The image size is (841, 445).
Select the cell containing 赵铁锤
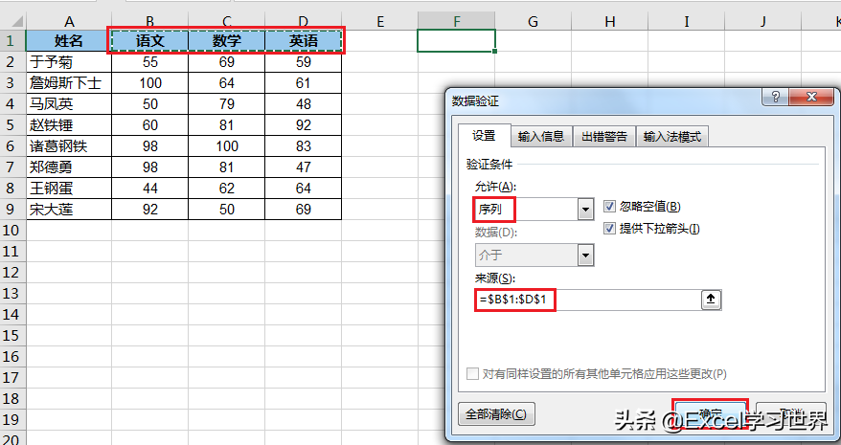69,125
